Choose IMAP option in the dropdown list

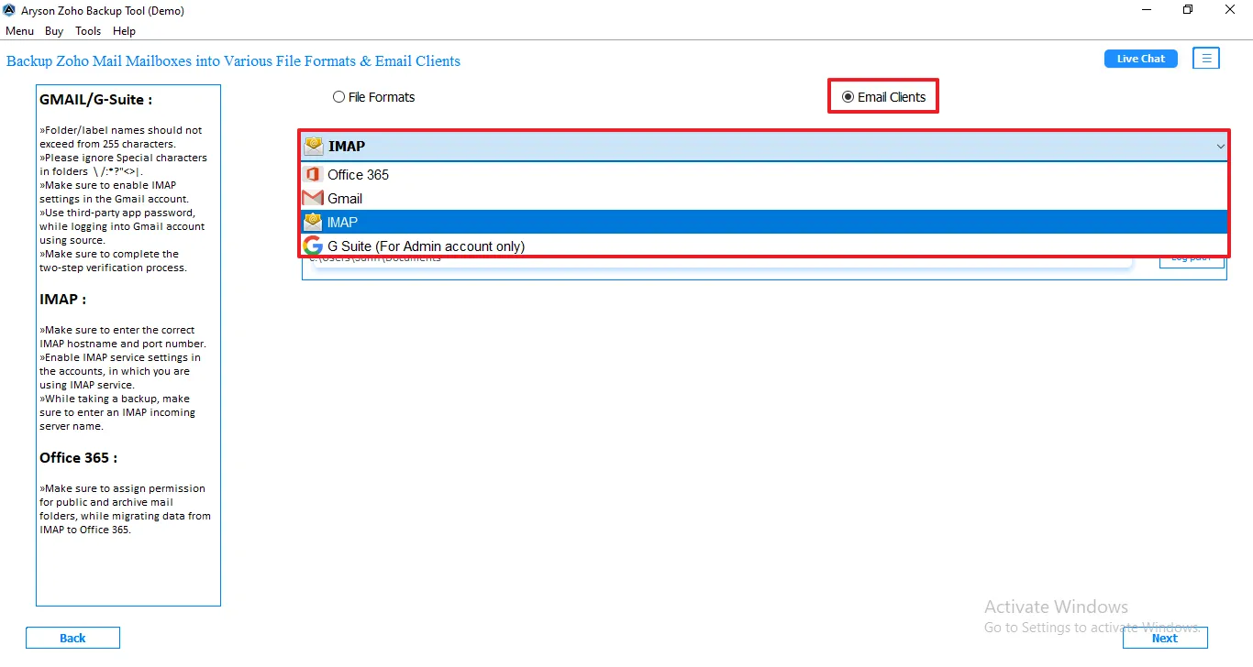click(764, 222)
